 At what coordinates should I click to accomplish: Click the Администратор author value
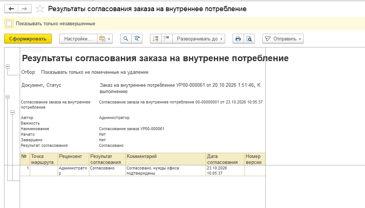click(114, 118)
